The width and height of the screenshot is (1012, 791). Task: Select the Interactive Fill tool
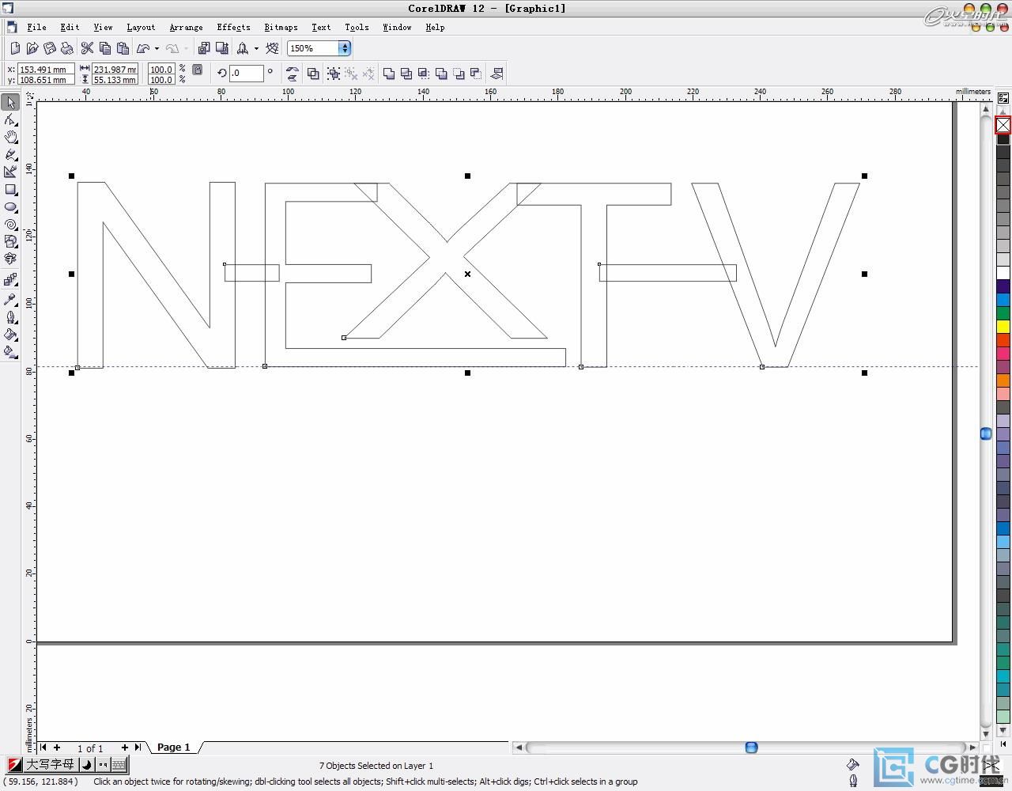point(11,352)
